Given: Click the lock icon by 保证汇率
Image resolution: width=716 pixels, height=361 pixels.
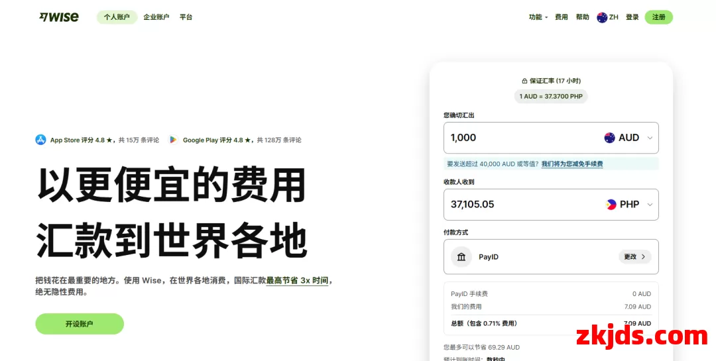Looking at the screenshot, I should (524, 81).
